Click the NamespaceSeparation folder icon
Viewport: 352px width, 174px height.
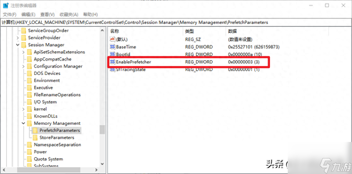(x=29, y=145)
